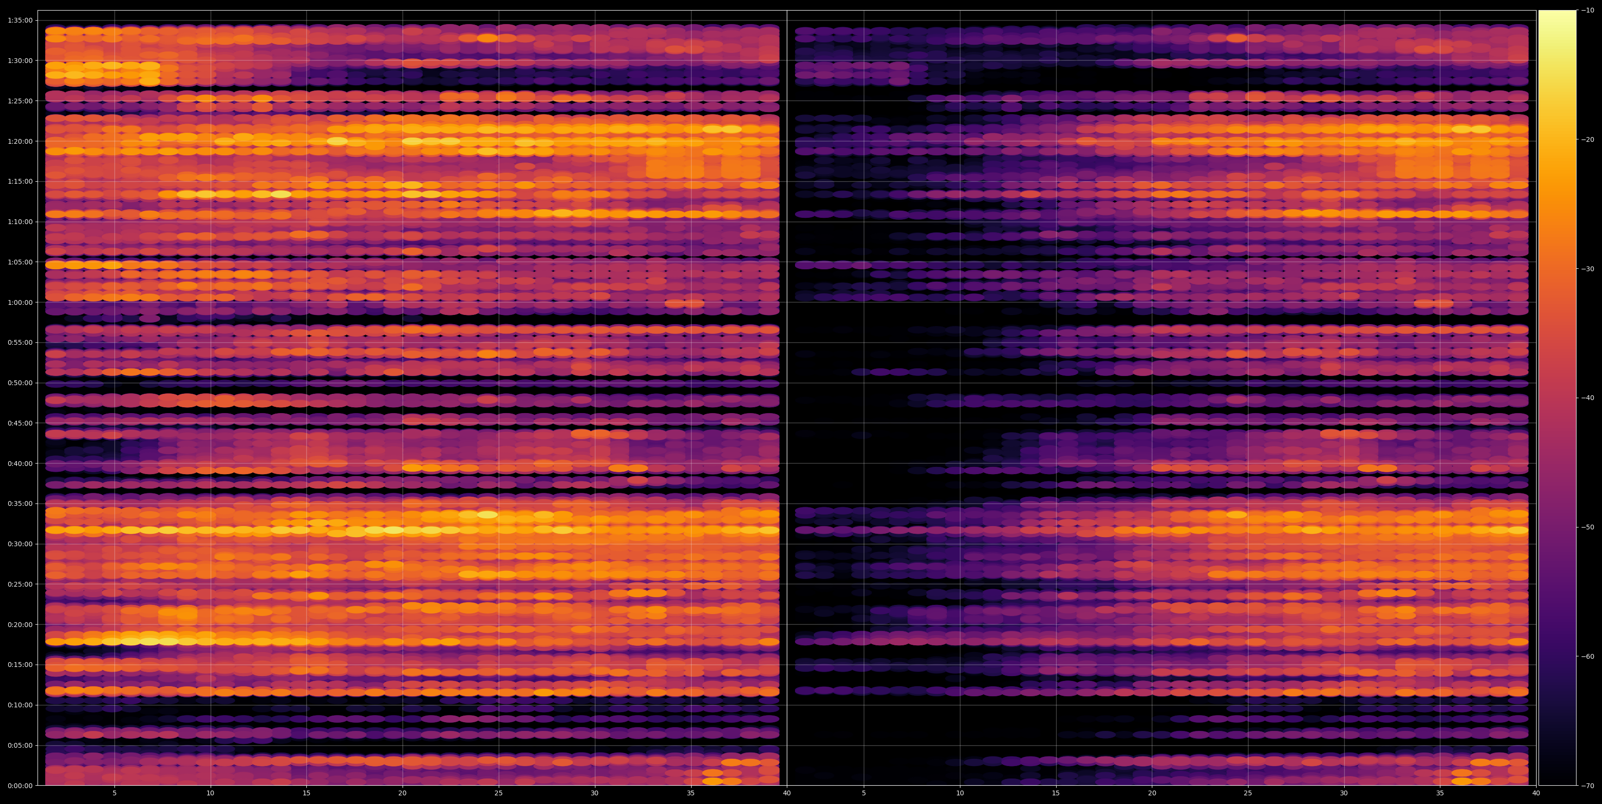This screenshot has width=1602, height=804.
Task: Click the 1:00:00 y-axis tick label
Action: pos(19,302)
